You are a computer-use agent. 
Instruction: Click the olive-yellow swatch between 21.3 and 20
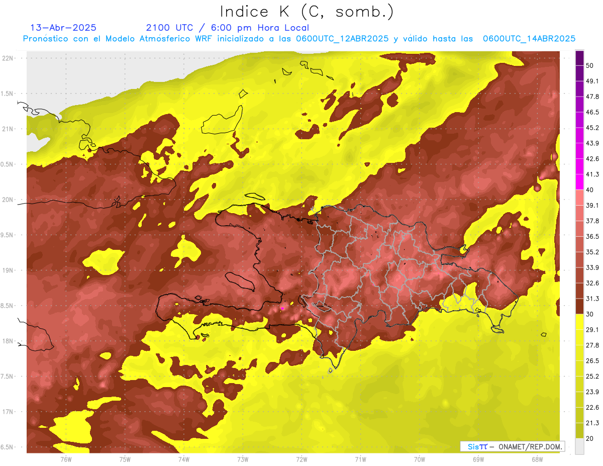(x=579, y=430)
